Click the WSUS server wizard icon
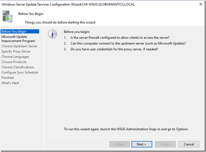The height and width of the screenshot is (152, 206). point(8,17)
